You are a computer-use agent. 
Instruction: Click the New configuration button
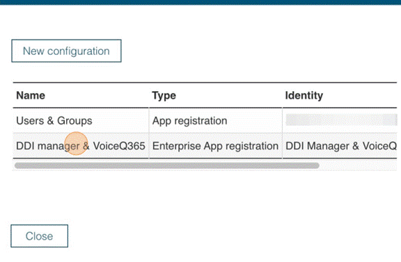pos(67,51)
